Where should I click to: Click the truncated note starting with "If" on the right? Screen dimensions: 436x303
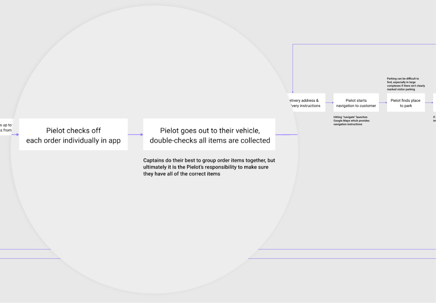(x=434, y=119)
